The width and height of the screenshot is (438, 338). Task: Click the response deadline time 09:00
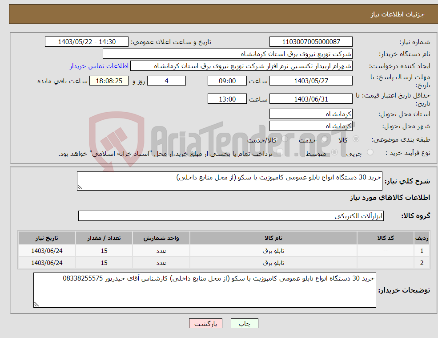coord(227,81)
